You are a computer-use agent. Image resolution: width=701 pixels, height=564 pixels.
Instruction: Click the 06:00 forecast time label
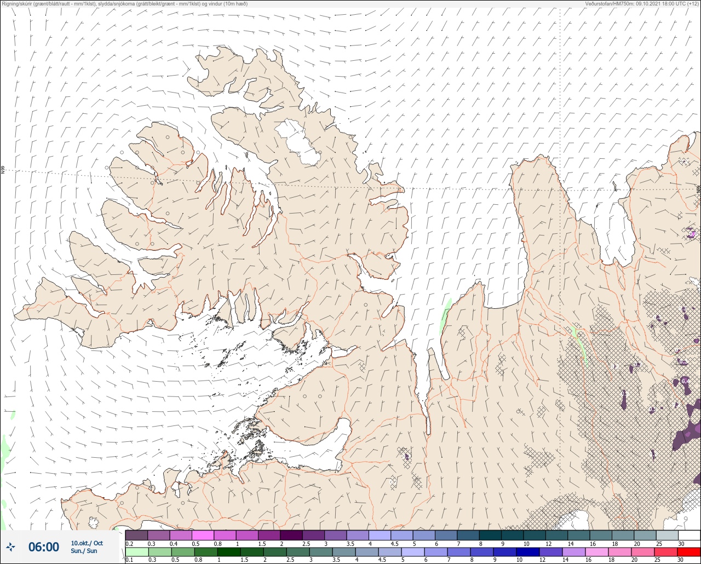point(44,547)
